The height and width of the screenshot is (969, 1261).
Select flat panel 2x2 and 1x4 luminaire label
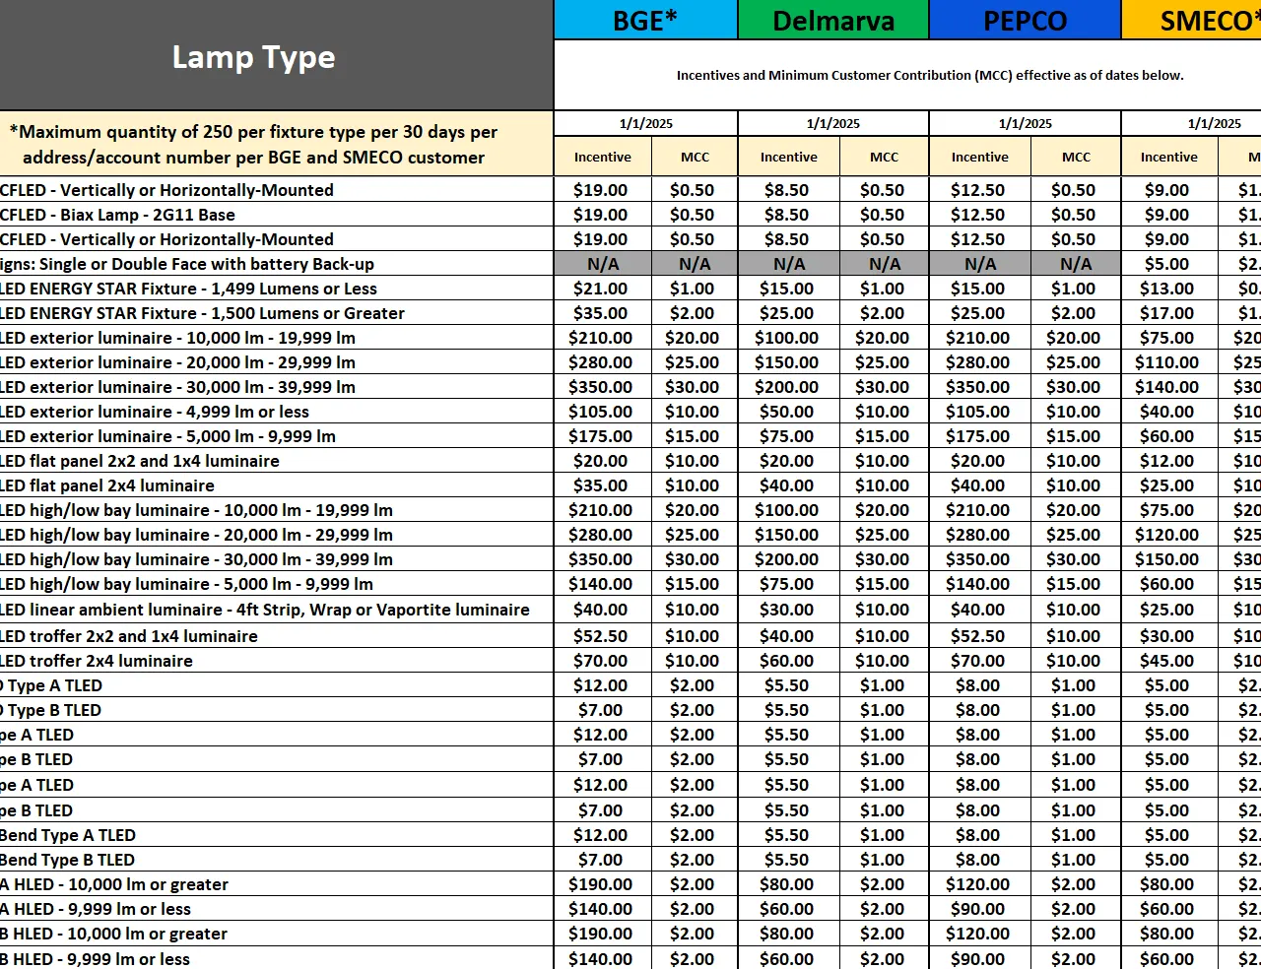(x=140, y=461)
